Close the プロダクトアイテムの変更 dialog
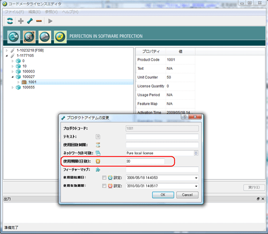This screenshot has height=234, width=268. pos(195,117)
